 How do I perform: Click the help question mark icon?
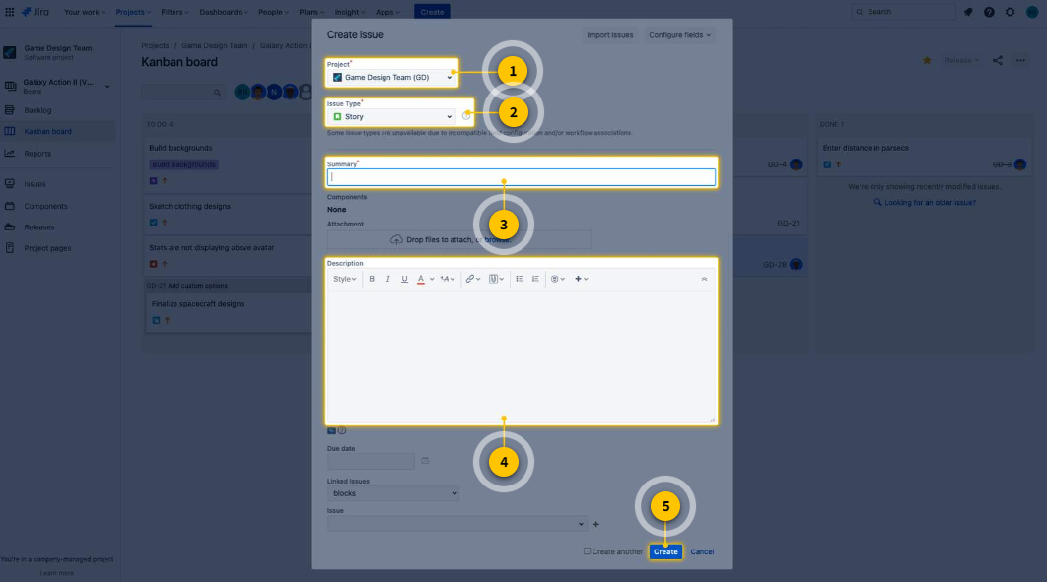(989, 12)
